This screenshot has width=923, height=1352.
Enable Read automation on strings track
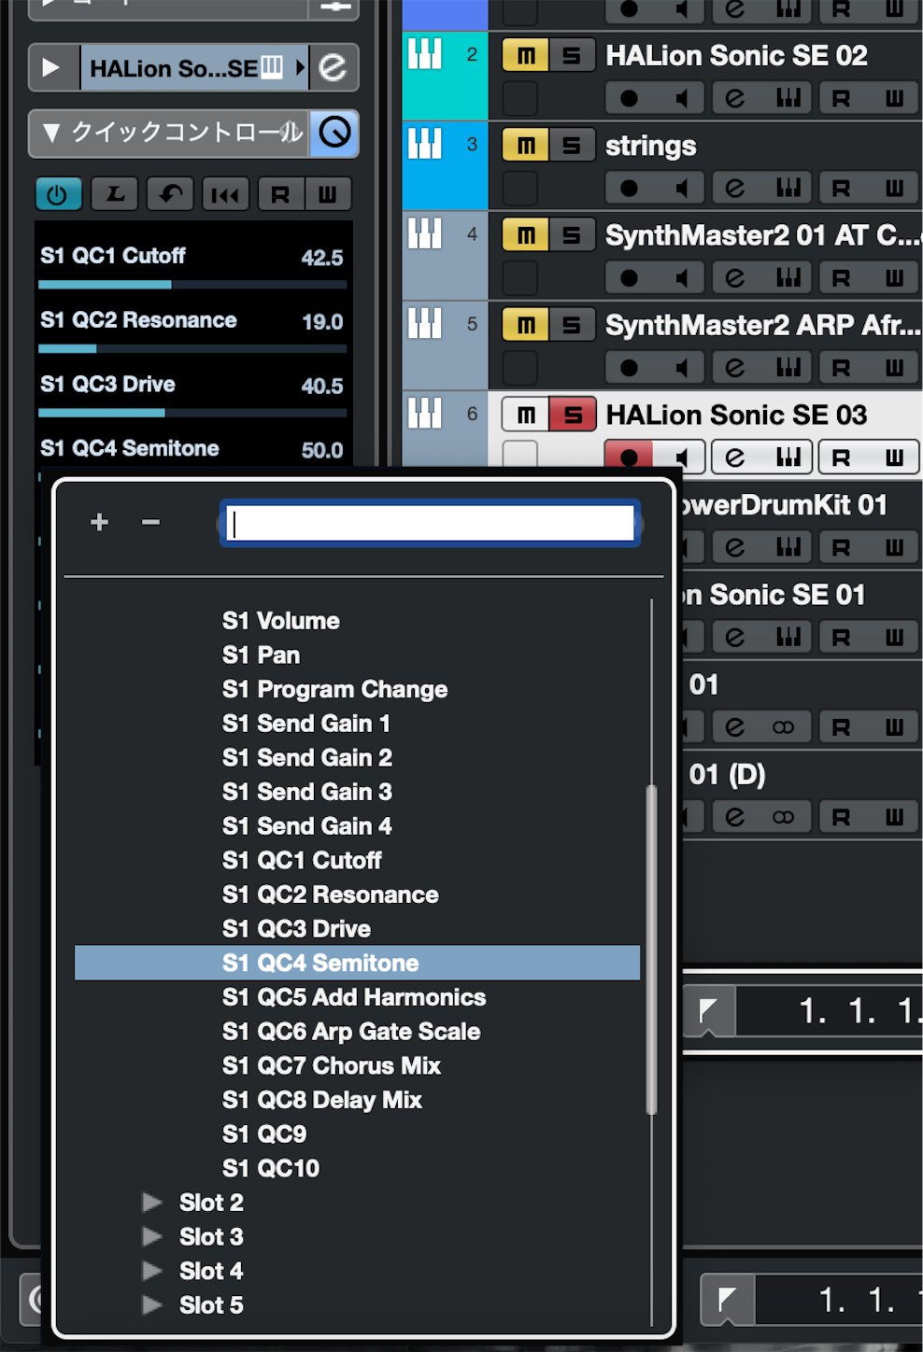[x=841, y=188]
